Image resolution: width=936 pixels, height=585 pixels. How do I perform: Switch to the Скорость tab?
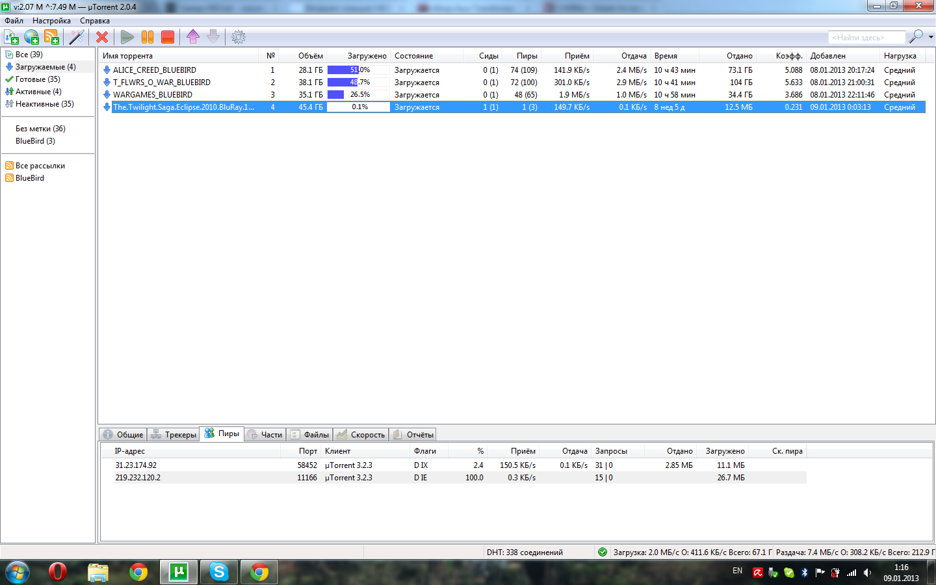(x=361, y=435)
